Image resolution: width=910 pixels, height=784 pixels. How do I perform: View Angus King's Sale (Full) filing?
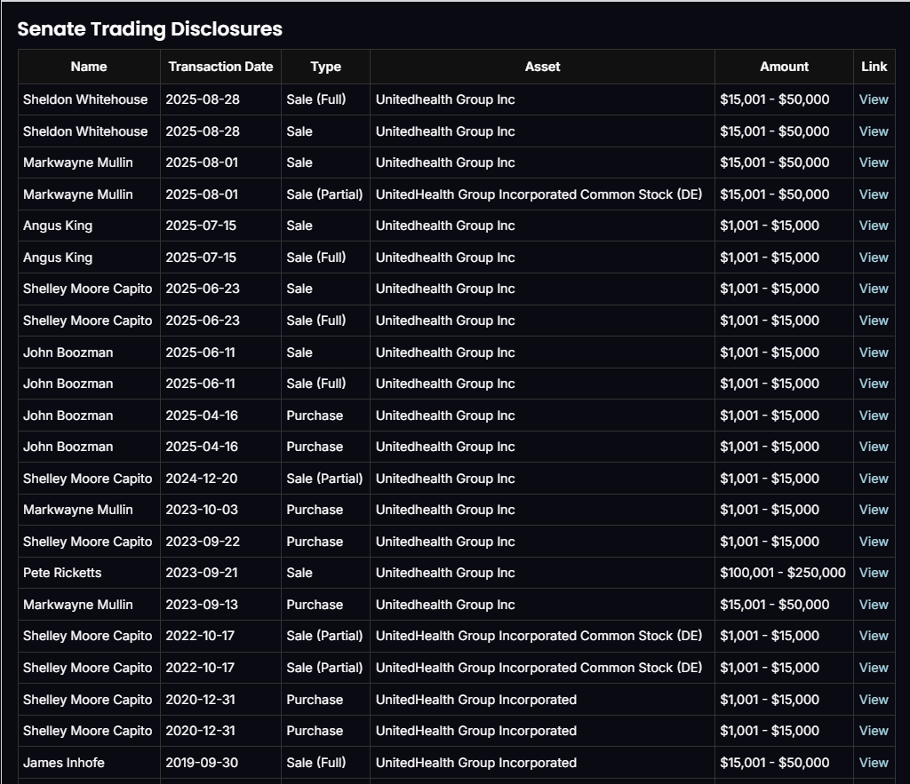click(873, 257)
